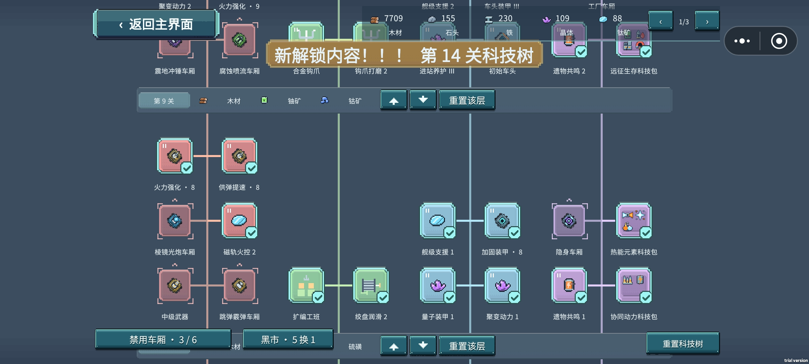Open the mini-program three-dot menu

[x=742, y=41]
